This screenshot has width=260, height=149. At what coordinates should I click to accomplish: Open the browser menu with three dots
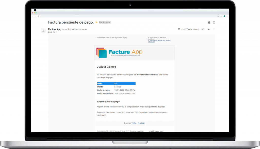[227, 16]
